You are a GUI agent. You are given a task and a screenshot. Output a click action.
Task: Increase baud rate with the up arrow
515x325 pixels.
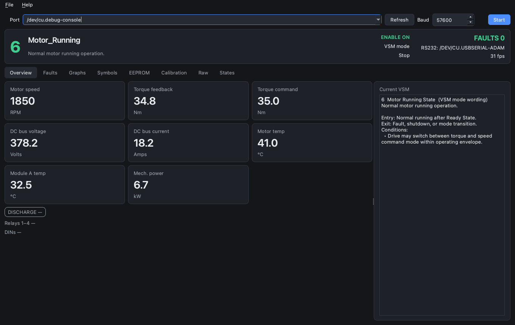(470, 17)
